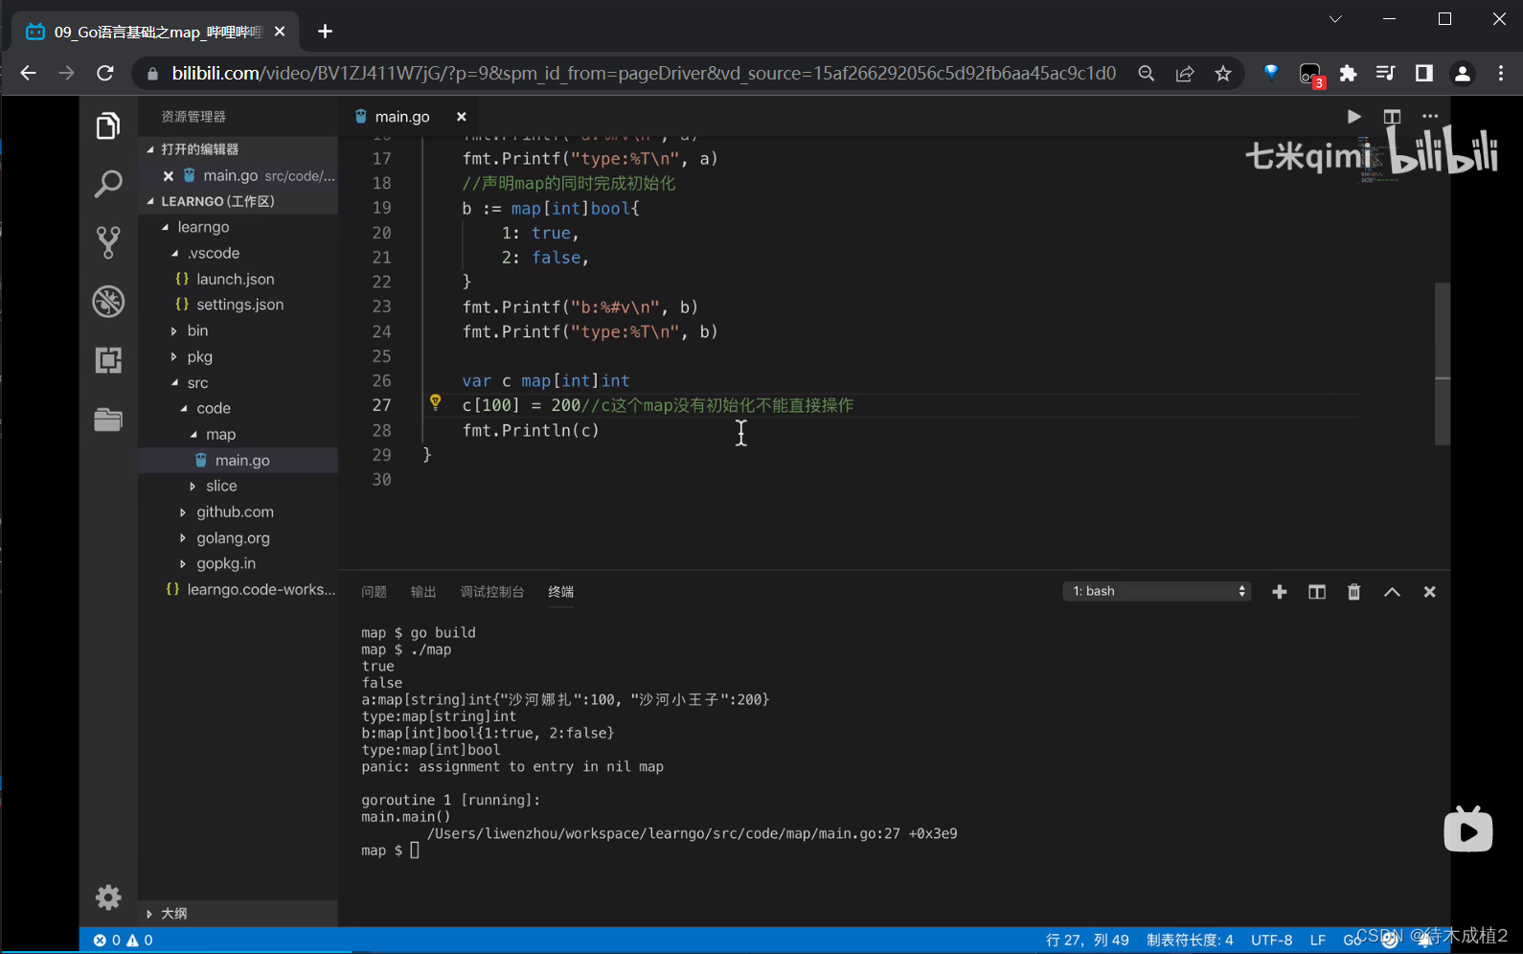Click the line and column indicator 行 27, 列 49

(x=1087, y=941)
